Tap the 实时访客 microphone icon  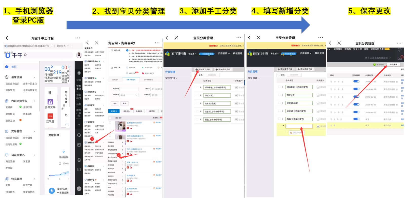point(52,191)
